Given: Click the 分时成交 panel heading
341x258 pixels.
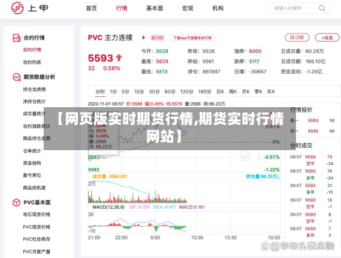Looking at the screenshot, I should [301, 145].
